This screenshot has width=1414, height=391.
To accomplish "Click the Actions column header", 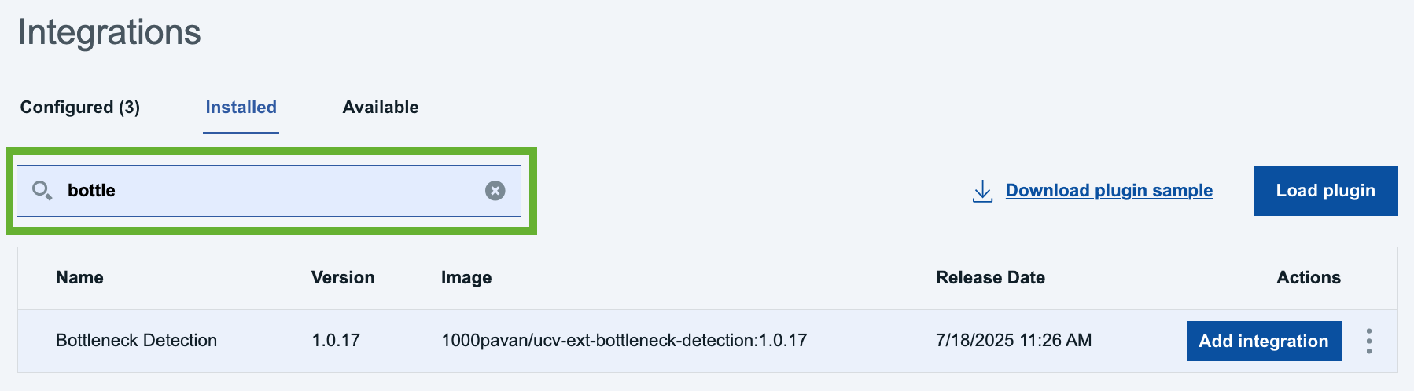I will point(1309,278).
